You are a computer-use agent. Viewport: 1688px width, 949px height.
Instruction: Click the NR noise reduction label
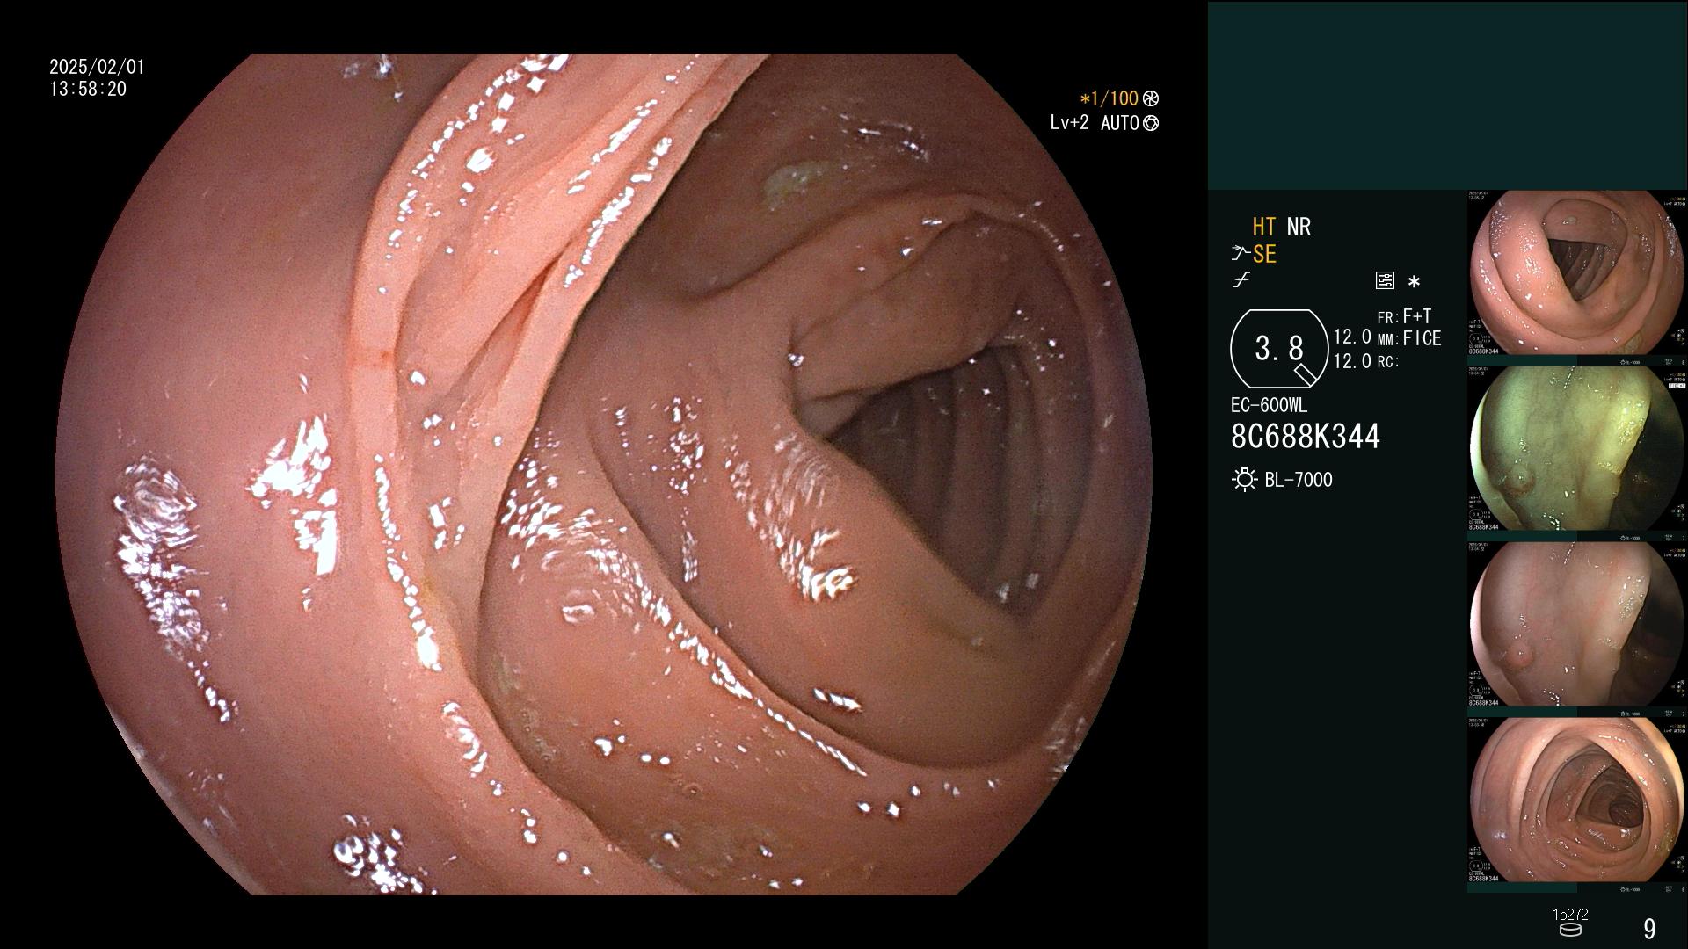(1299, 227)
